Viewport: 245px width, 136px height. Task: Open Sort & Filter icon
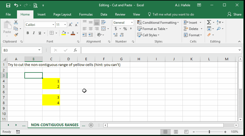[x=219, y=22]
